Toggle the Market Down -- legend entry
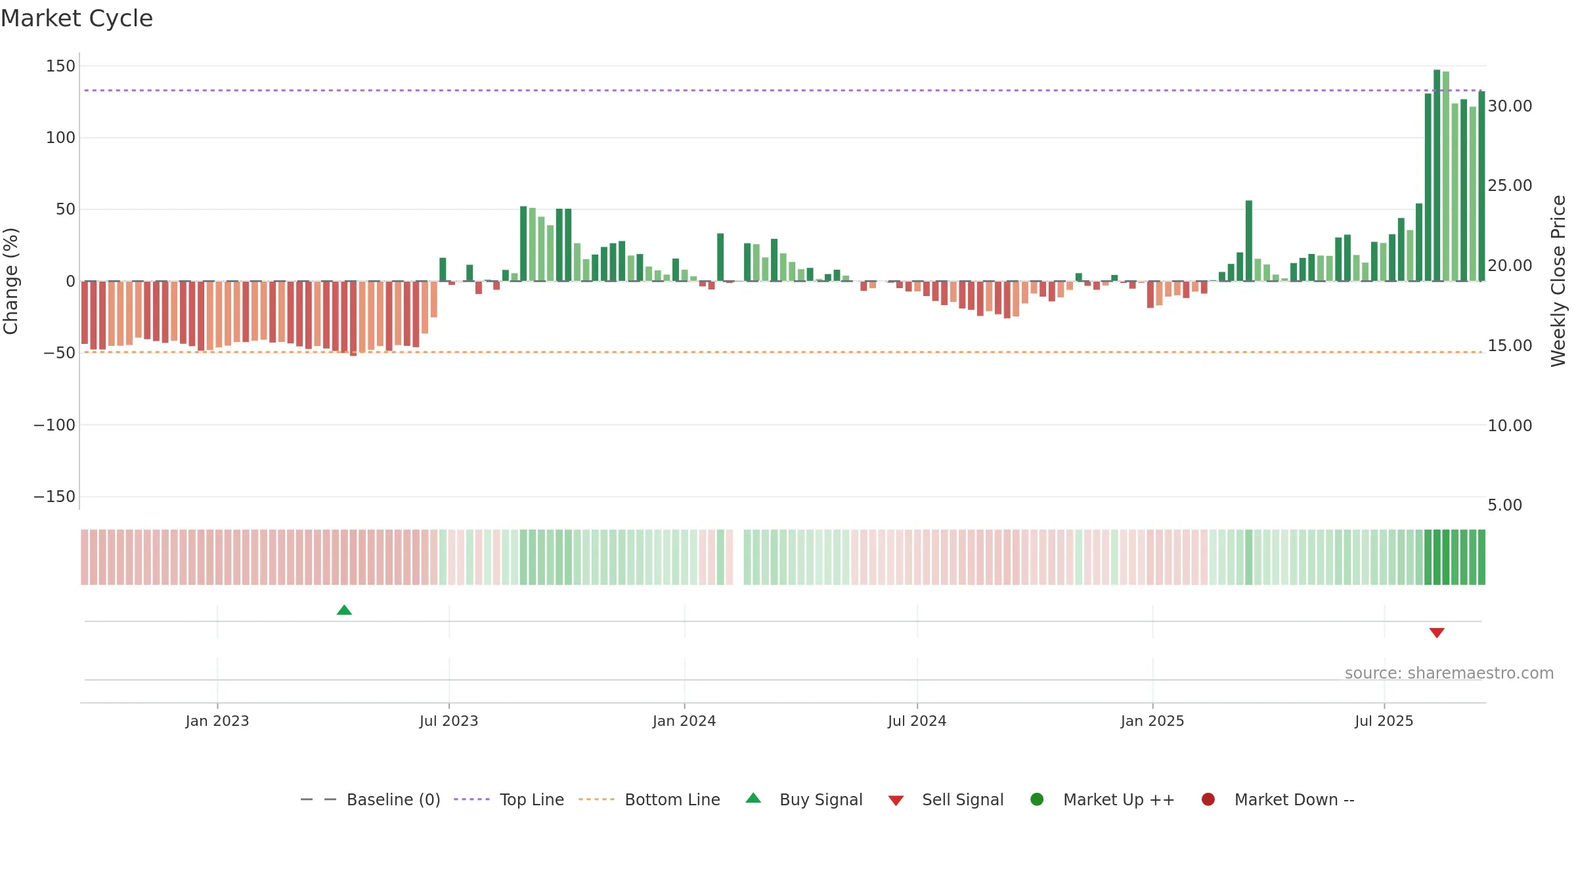 [1278, 799]
